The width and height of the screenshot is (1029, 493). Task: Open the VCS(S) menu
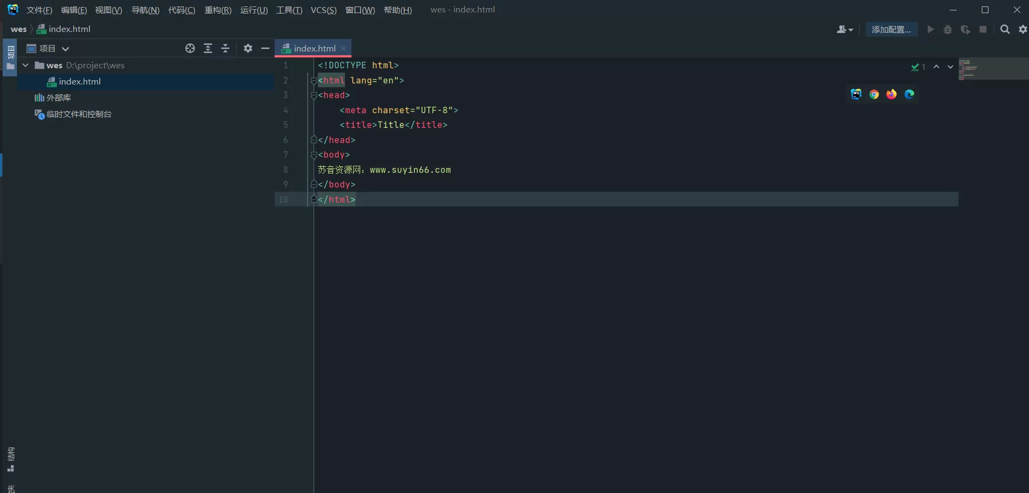coord(323,10)
